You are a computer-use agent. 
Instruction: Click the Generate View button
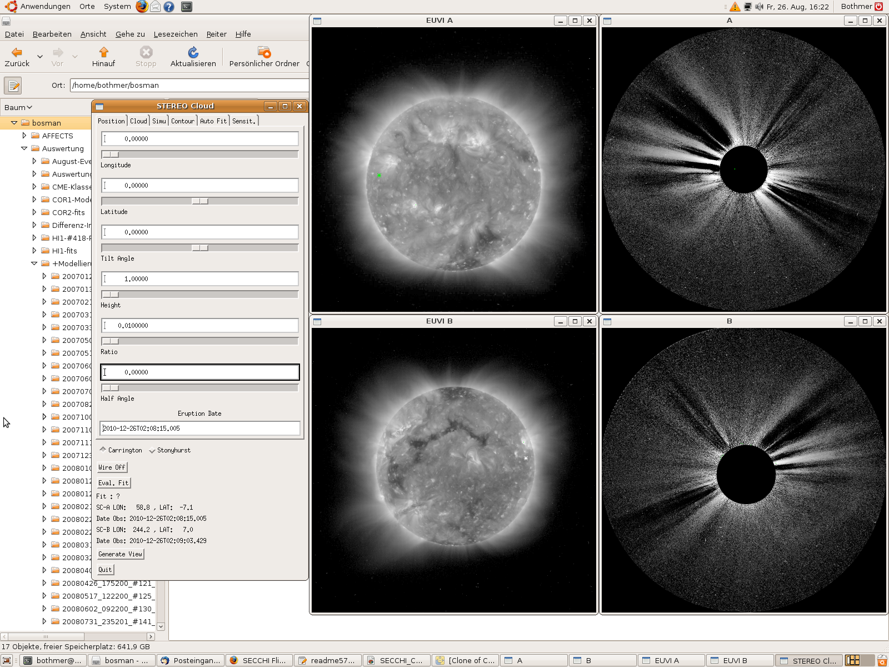pyautogui.click(x=120, y=554)
